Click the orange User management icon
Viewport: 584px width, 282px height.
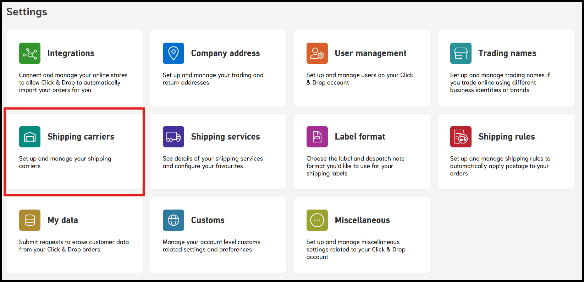tap(317, 53)
